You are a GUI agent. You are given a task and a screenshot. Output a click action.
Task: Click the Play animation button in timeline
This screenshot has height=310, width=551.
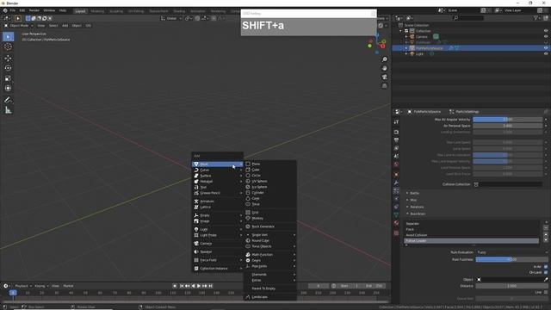(x=199, y=286)
